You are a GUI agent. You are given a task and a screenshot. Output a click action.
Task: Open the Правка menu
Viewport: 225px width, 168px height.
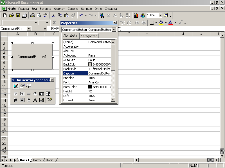[24, 9]
